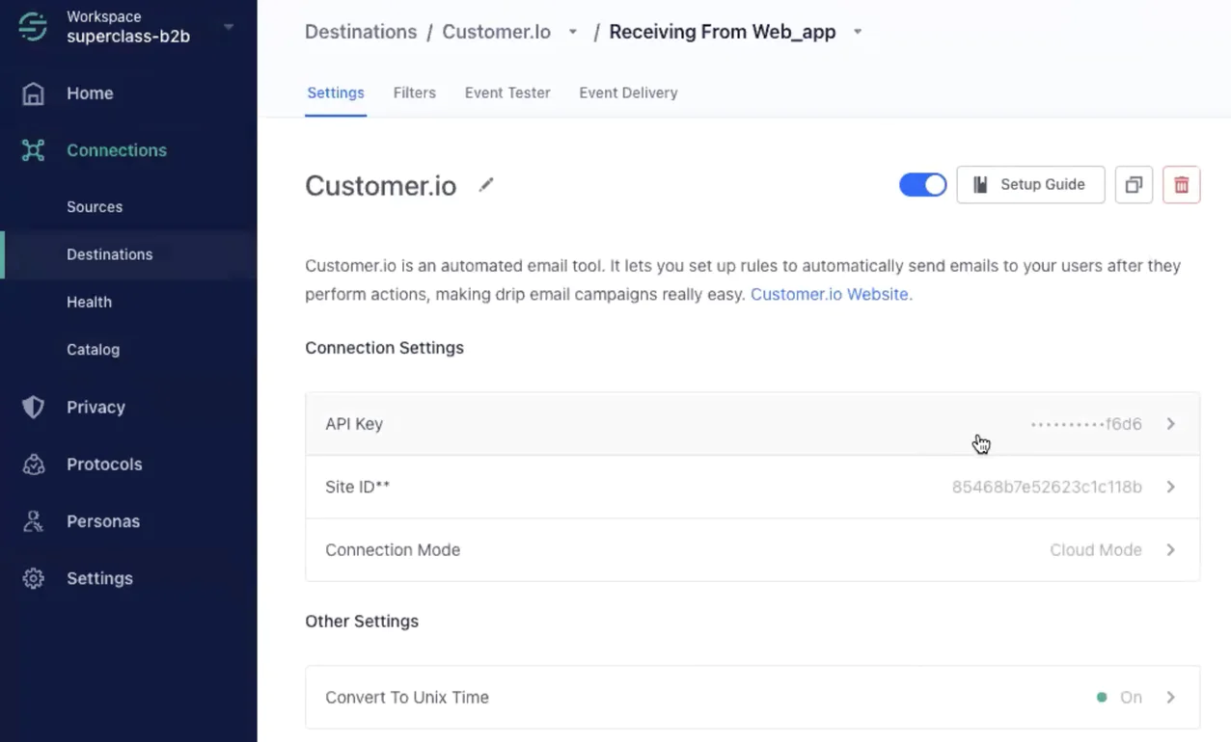Switch to the Filters tab
The image size is (1231, 742).
[x=415, y=93]
